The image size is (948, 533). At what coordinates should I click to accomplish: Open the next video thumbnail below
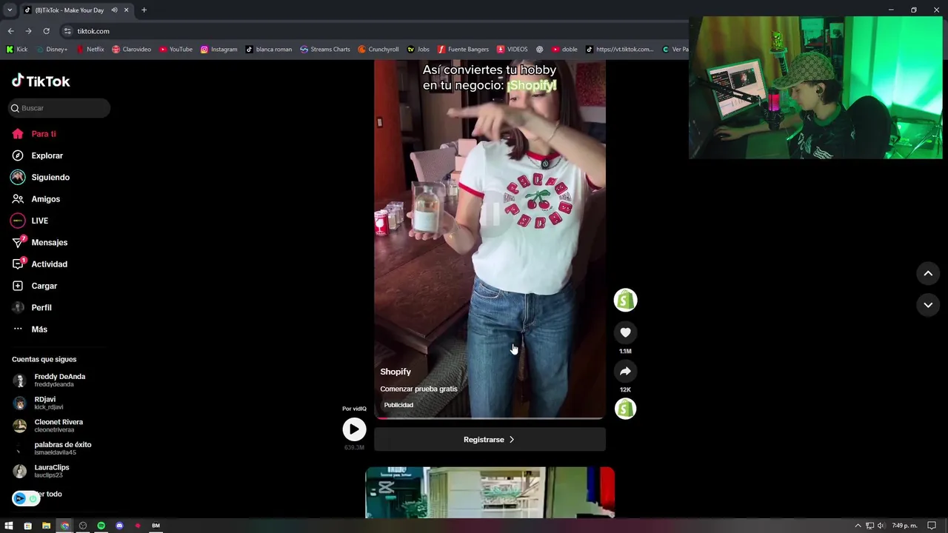(x=490, y=492)
